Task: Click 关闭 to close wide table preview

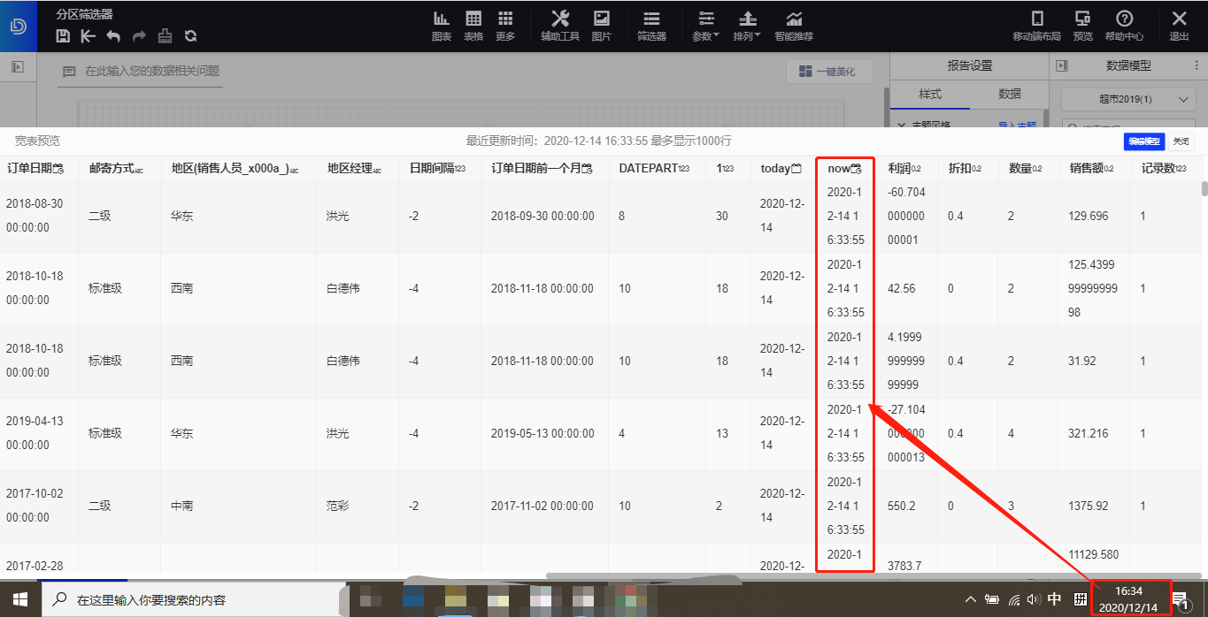Action: pyautogui.click(x=1181, y=141)
